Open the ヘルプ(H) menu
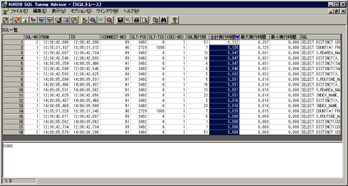 [131, 11]
